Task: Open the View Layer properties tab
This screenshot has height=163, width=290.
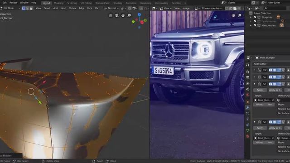Action: 248,83
